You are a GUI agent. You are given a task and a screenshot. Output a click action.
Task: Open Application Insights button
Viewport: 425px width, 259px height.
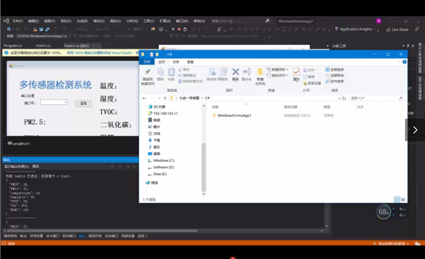[356, 29]
